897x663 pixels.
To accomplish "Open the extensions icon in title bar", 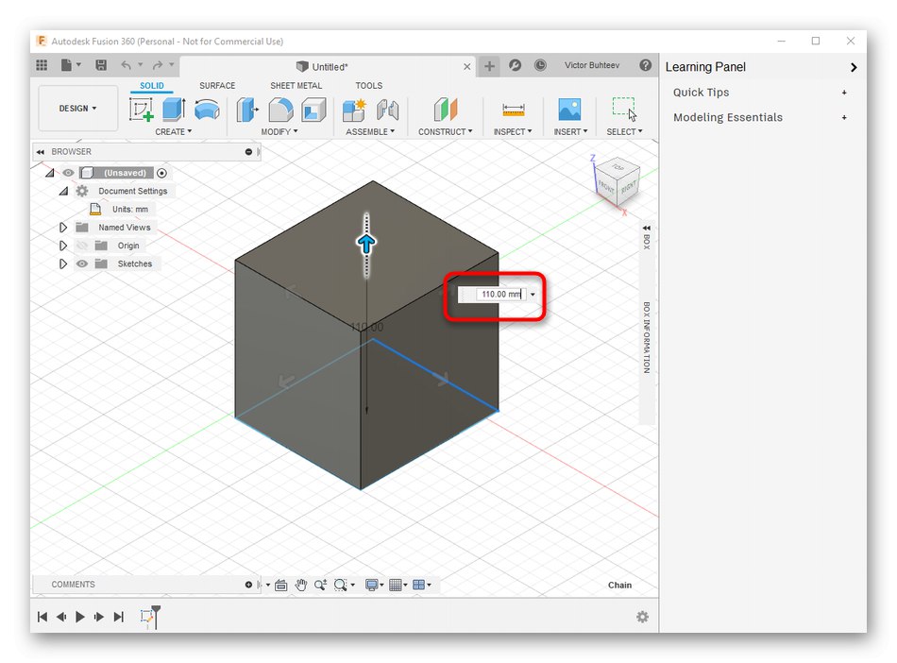I will coord(515,65).
